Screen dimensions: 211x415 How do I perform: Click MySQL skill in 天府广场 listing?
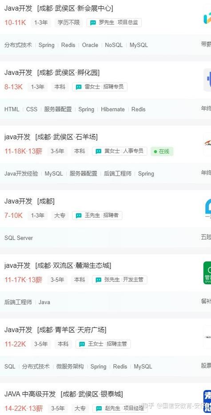coord(143,366)
